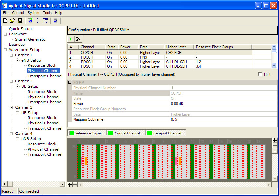This screenshot has height=196, width=279.
Task: Click the single down-arrow download icon
Action: click(38, 21)
